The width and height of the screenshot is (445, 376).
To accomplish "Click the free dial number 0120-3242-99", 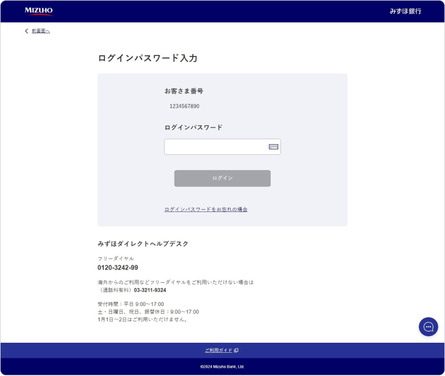I will (118, 267).
